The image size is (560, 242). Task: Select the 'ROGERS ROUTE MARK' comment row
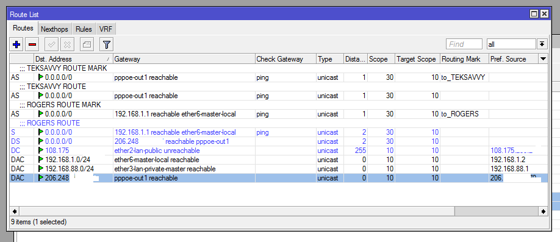click(279, 105)
